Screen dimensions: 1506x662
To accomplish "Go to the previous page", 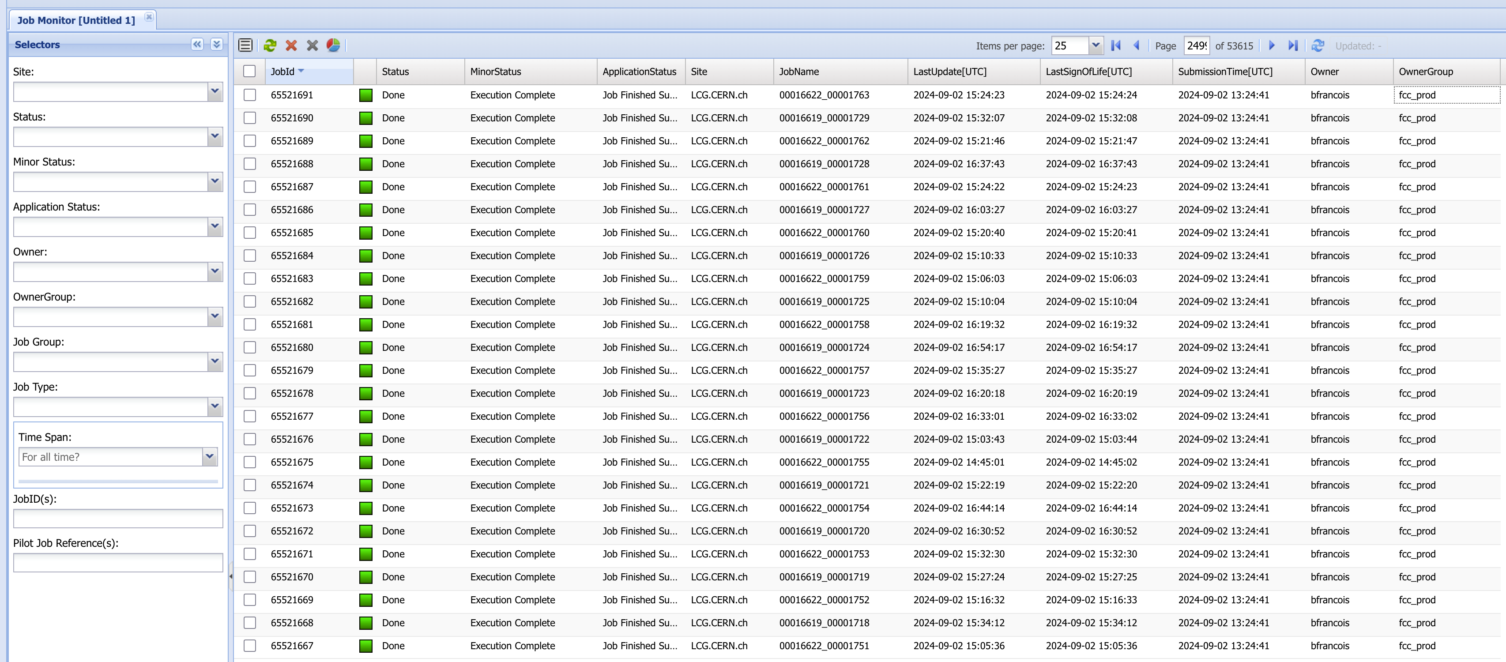I will pos(1137,45).
